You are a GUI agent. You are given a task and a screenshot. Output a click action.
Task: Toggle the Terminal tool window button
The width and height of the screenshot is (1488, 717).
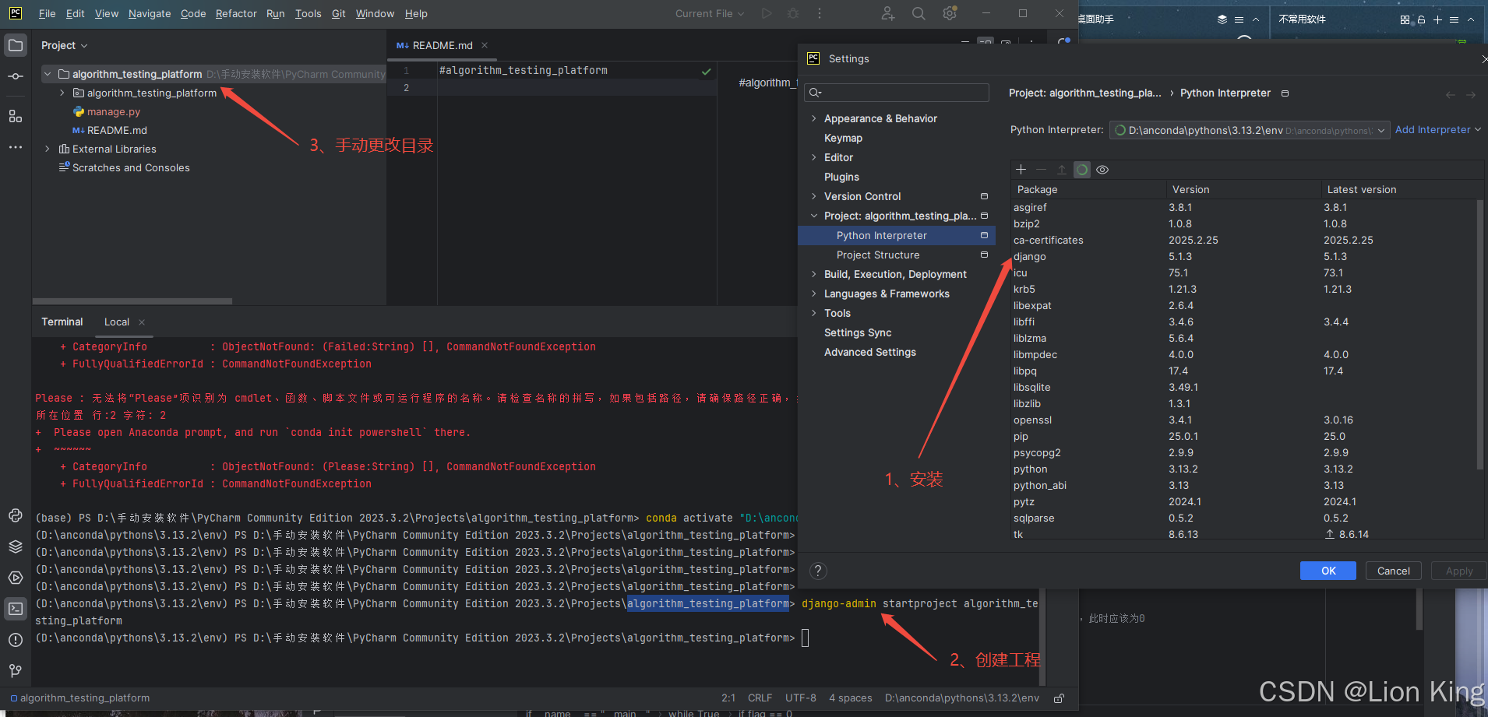point(16,609)
